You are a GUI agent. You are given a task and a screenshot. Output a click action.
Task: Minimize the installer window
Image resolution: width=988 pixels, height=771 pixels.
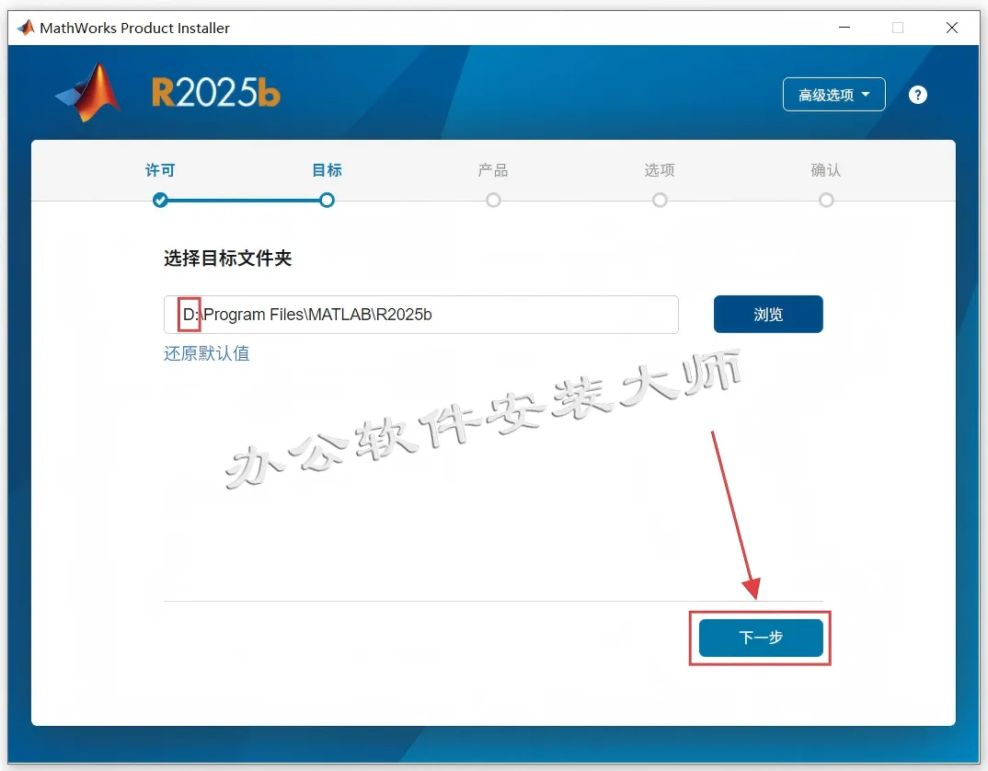[844, 28]
